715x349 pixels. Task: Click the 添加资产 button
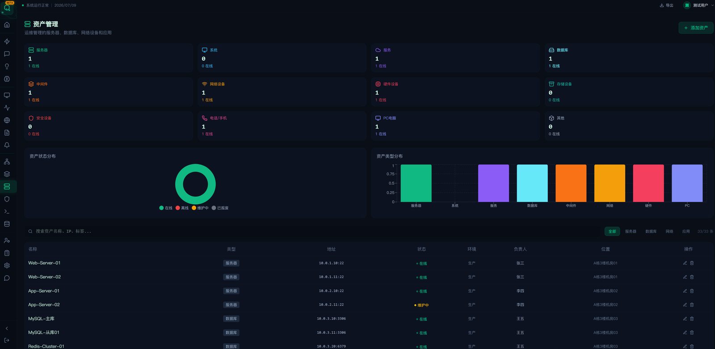[696, 28]
